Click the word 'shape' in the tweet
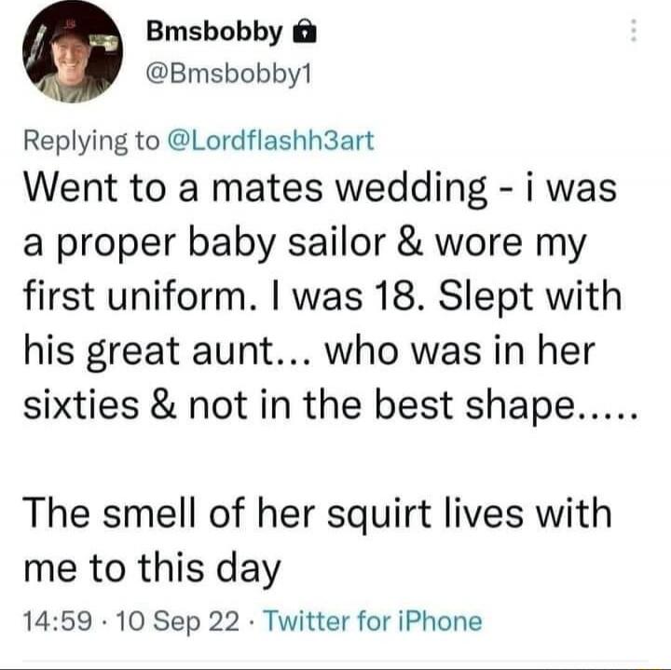This screenshot has width=671, height=670. point(521,406)
